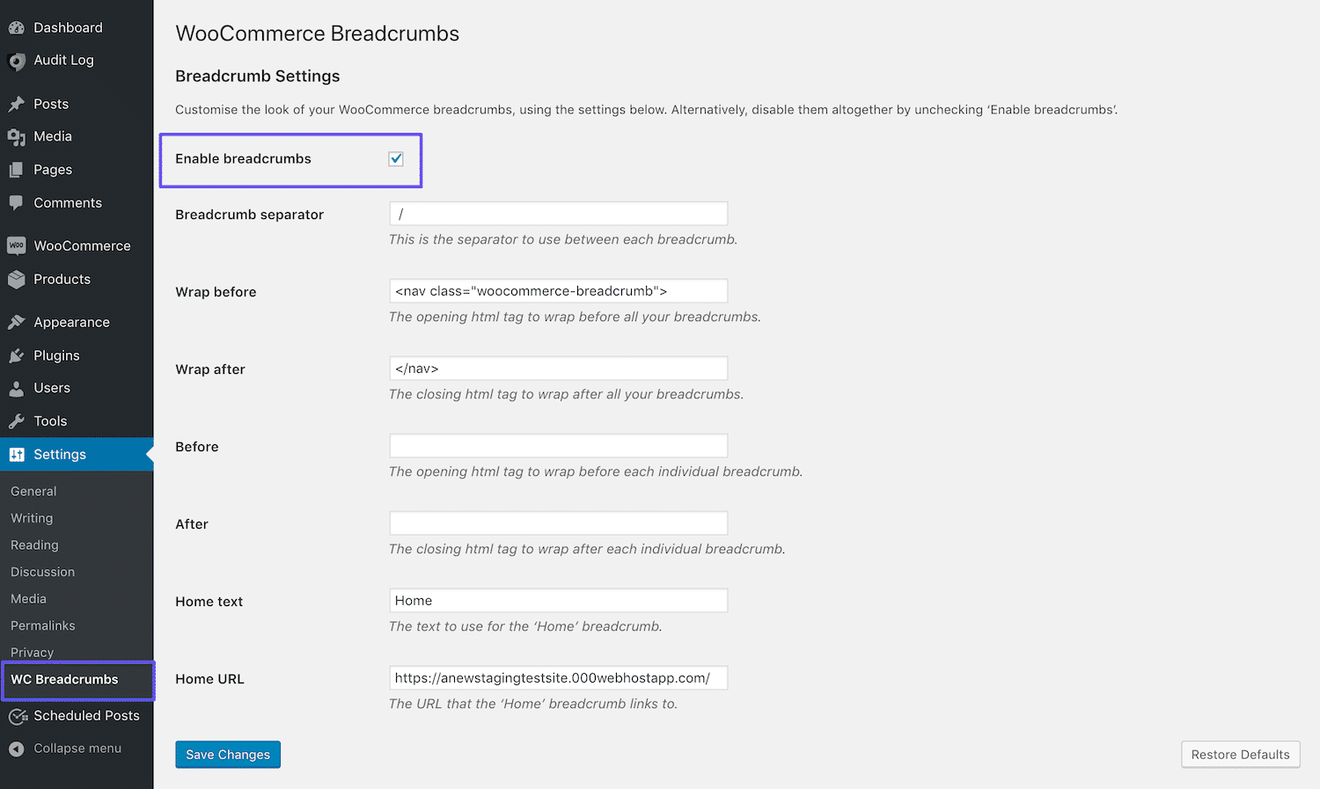Click the Tools wrench icon
The width and height of the screenshot is (1320, 789).
click(17, 420)
